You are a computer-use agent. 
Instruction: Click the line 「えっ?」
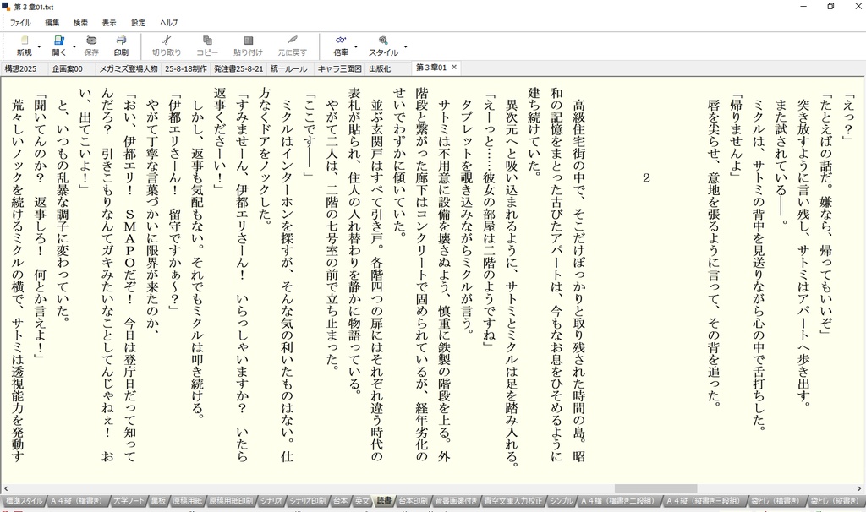click(848, 118)
